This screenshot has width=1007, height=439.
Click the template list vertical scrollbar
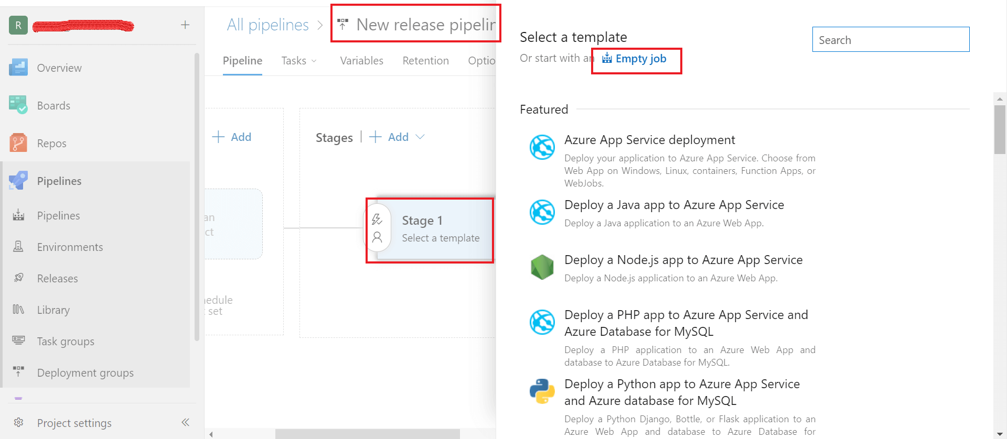pos(1000,130)
